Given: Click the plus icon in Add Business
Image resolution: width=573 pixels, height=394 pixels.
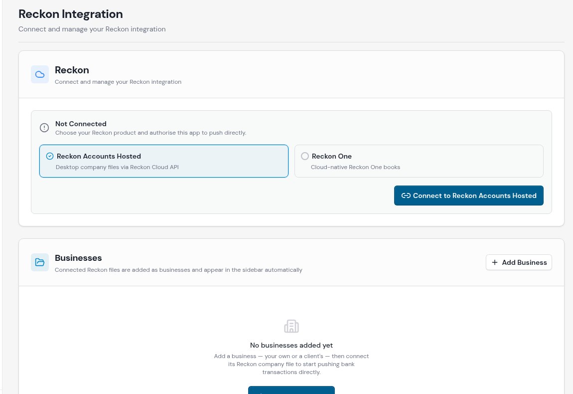Looking at the screenshot, I should pos(494,262).
